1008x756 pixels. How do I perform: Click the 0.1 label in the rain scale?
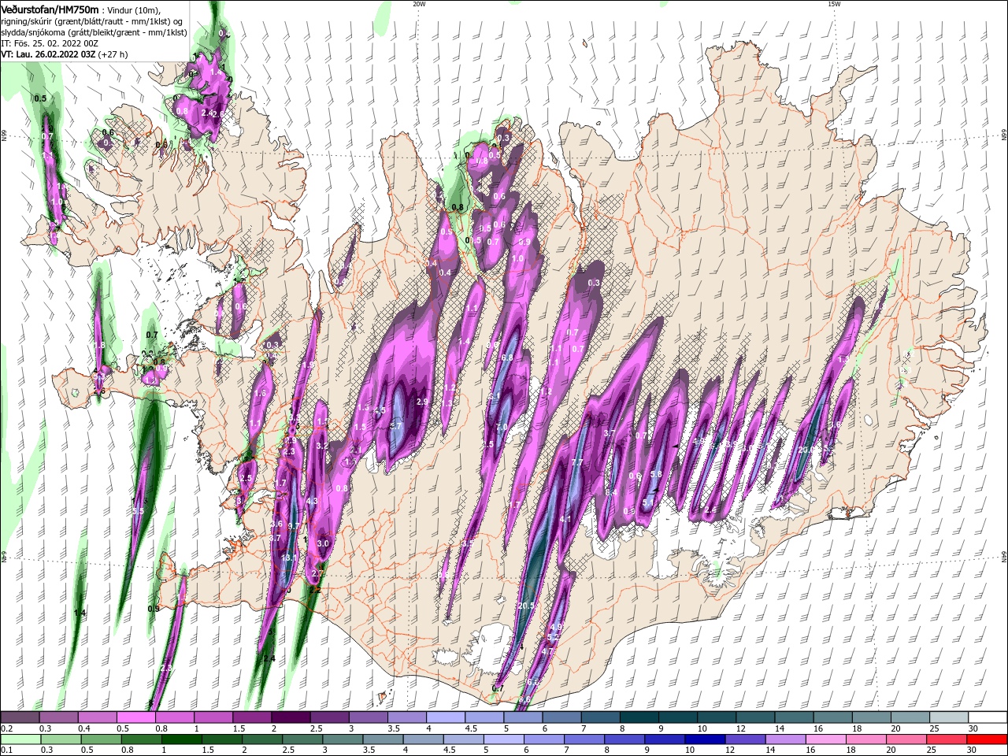pyautogui.click(x=6, y=751)
